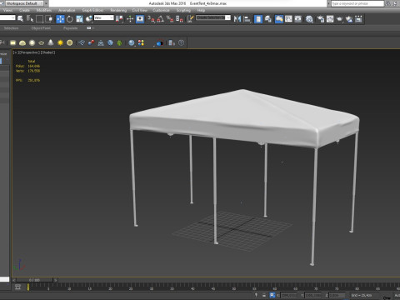Open the Curve Editor icon

point(288,19)
